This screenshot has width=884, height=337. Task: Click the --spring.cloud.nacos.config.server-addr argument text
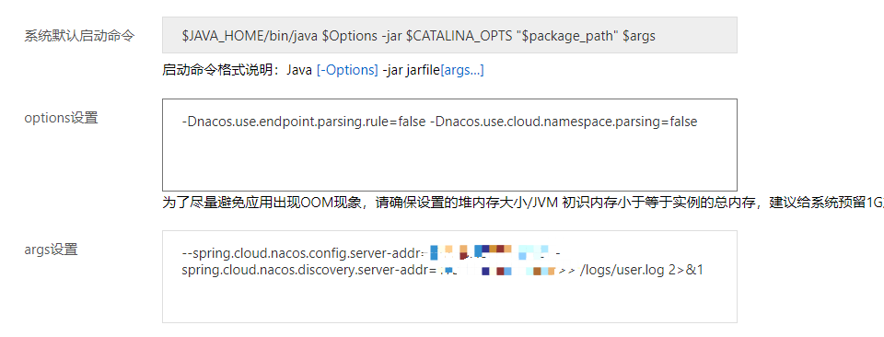(x=305, y=251)
